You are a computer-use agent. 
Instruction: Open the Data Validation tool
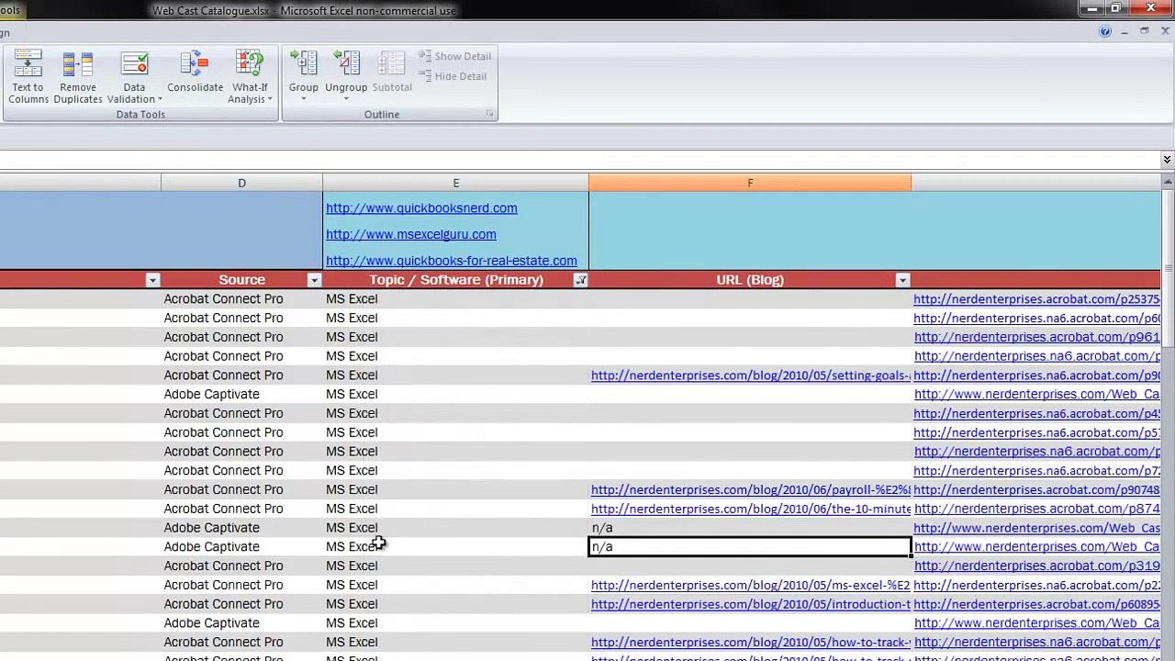134,76
